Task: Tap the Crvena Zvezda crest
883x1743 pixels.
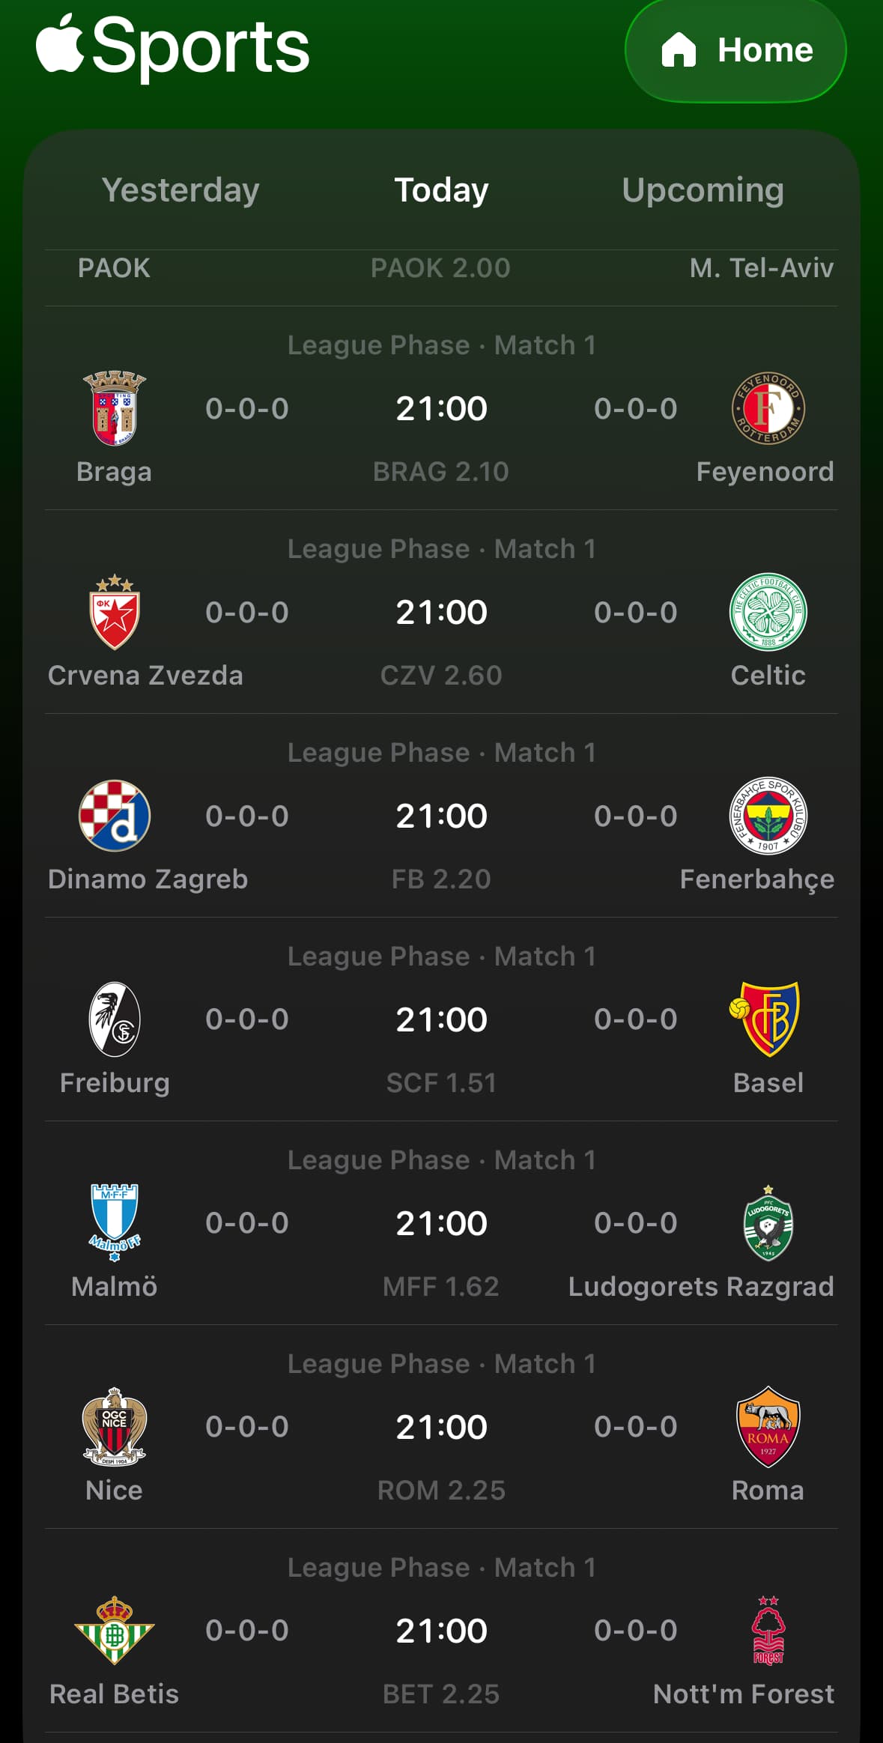Action: coord(115,612)
